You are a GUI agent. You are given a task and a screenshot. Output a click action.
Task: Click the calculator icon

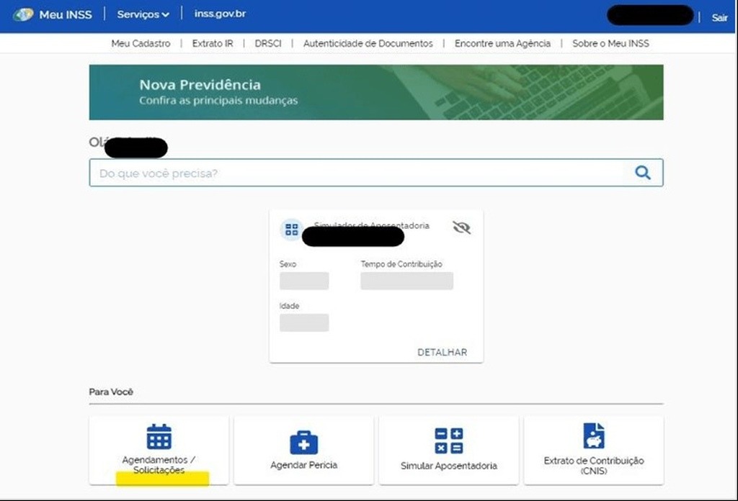[x=448, y=441]
